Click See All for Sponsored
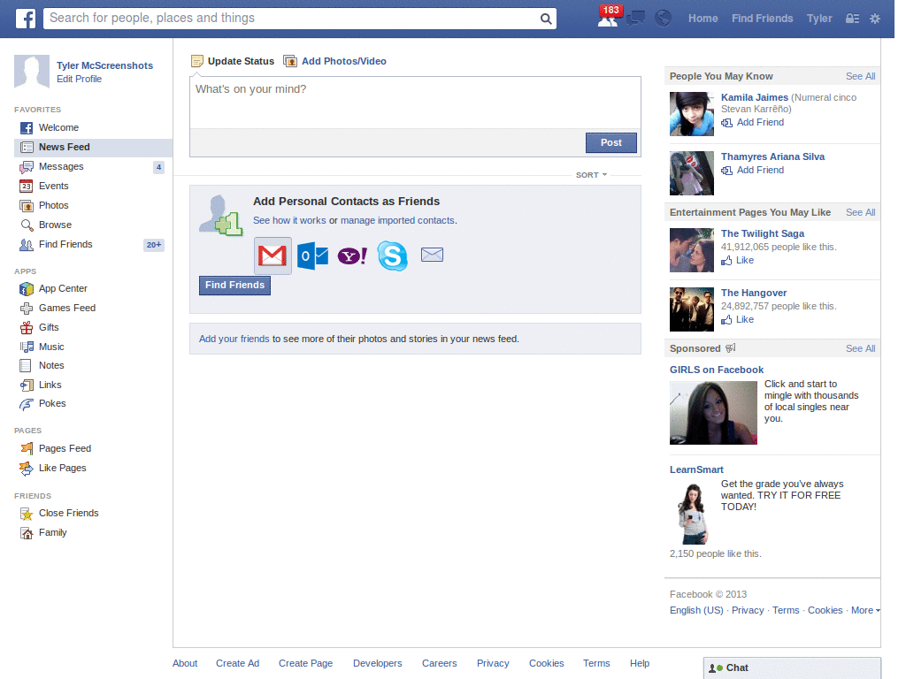 click(x=860, y=348)
